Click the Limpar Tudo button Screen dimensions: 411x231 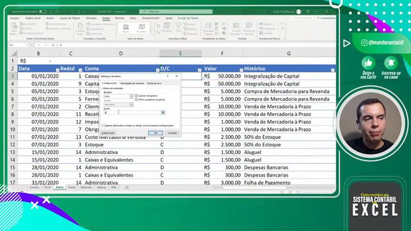108,133
